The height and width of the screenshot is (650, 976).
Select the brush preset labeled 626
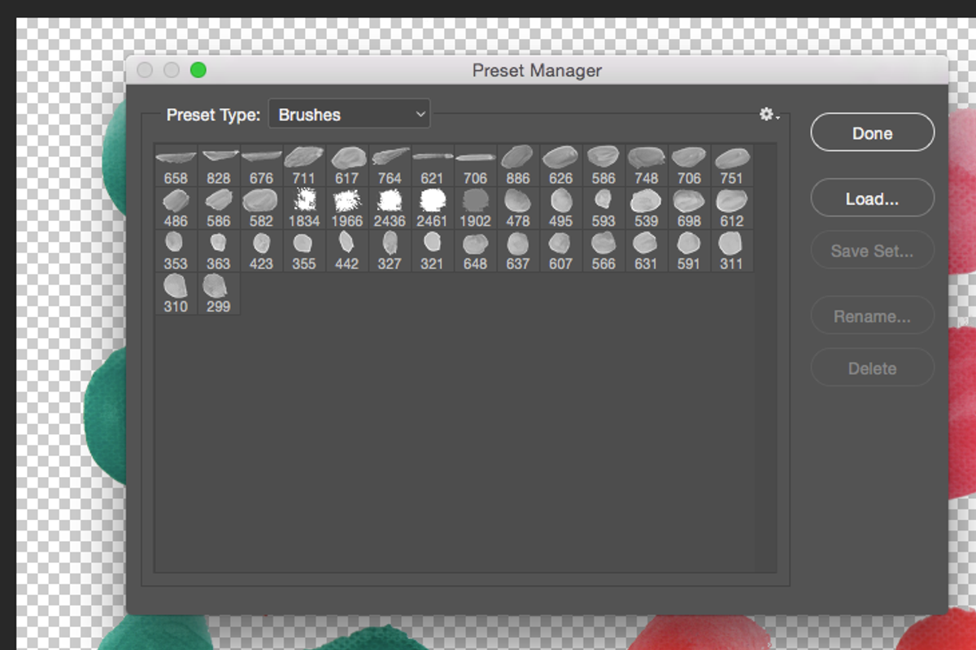click(561, 166)
